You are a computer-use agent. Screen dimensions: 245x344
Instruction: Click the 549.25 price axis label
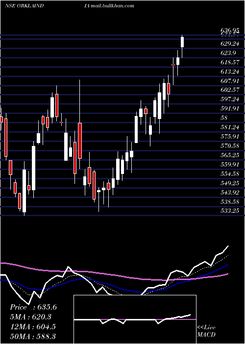point(230,183)
